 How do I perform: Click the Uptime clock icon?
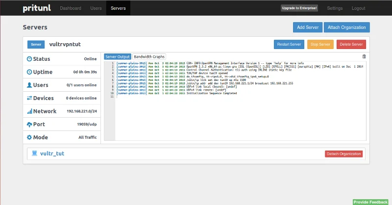(x=29, y=72)
